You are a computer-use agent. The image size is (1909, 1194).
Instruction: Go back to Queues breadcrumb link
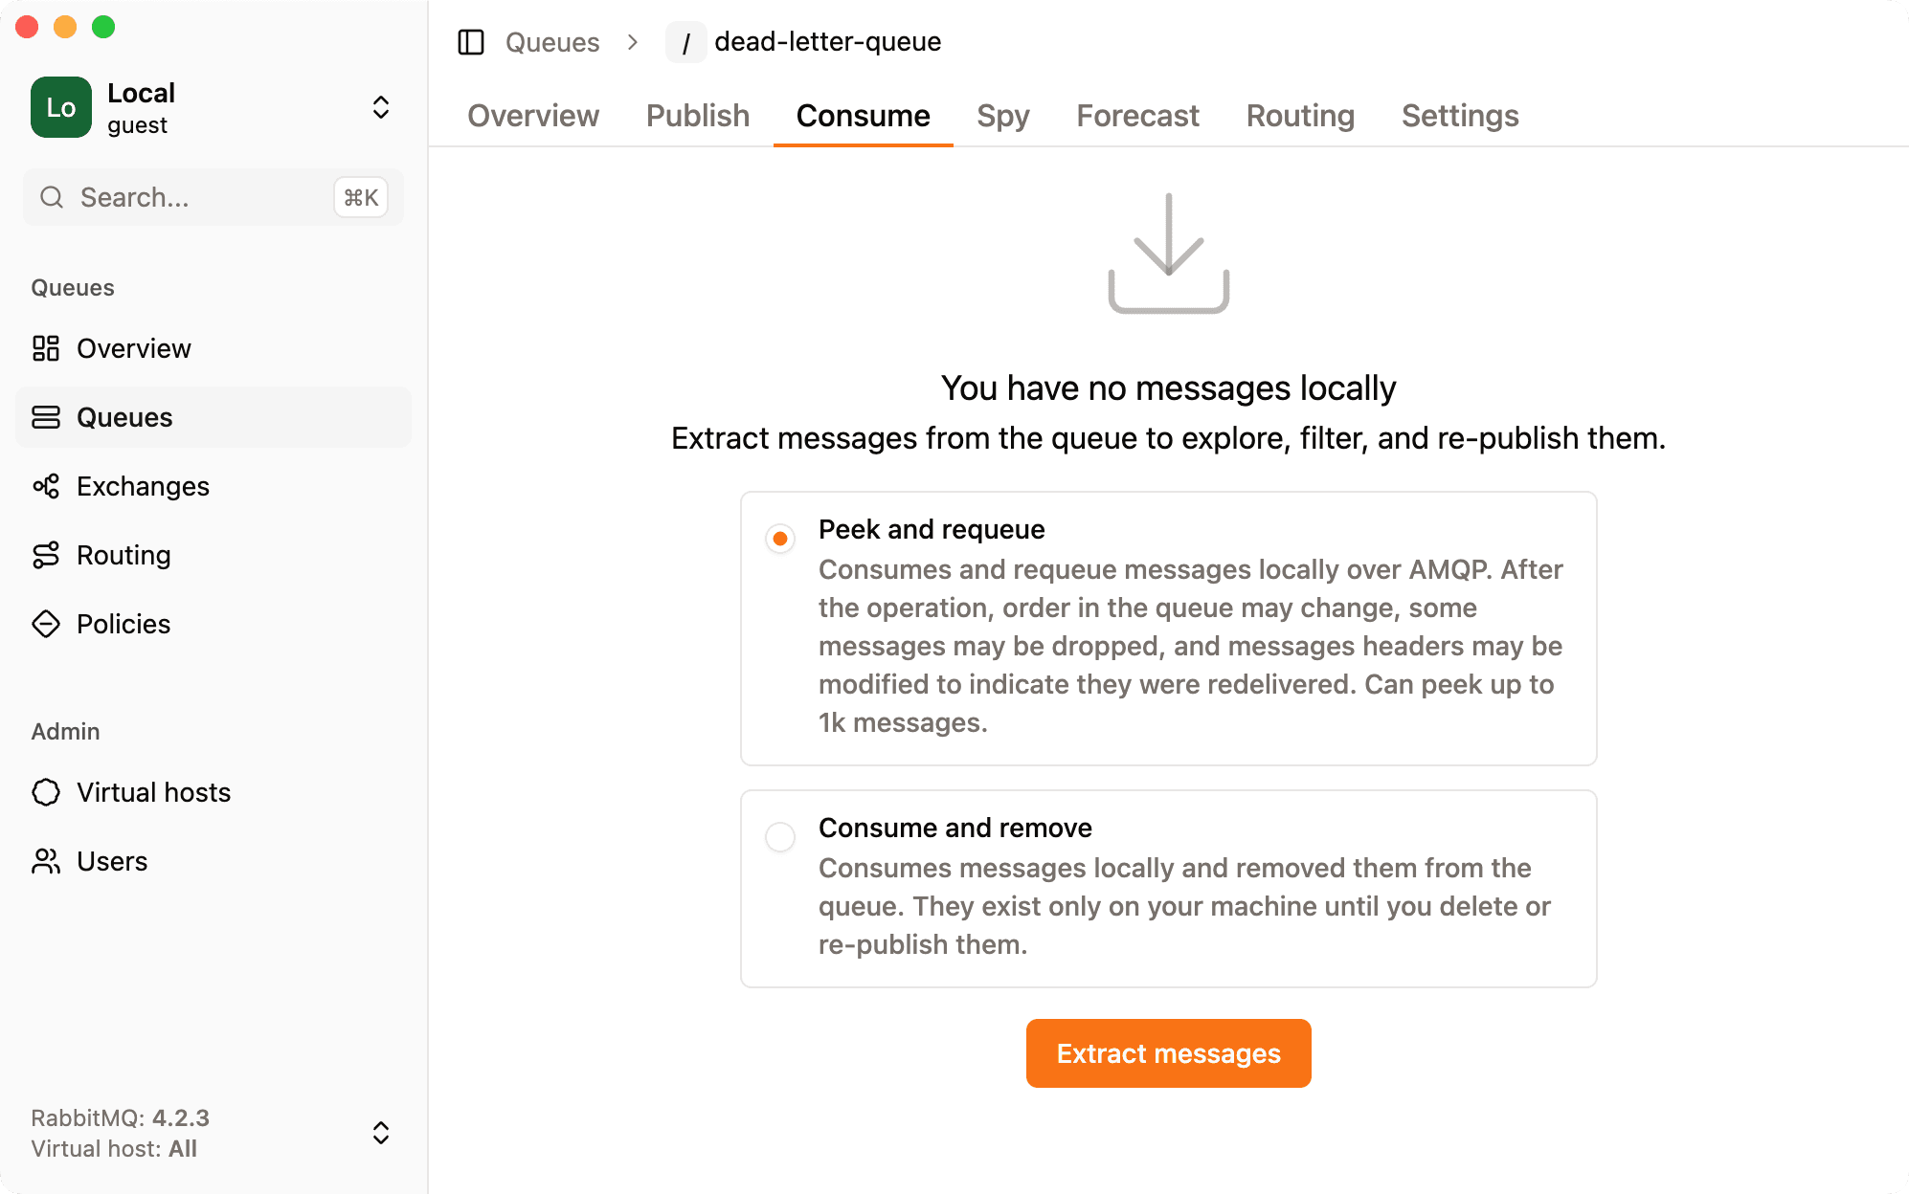pos(552,42)
